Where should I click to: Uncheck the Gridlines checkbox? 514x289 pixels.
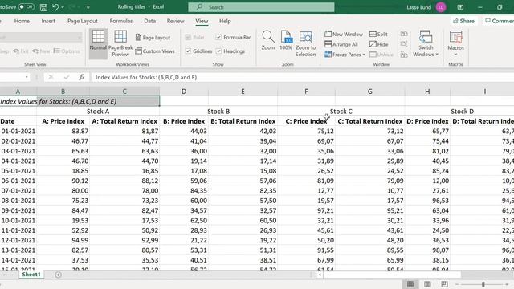point(188,51)
